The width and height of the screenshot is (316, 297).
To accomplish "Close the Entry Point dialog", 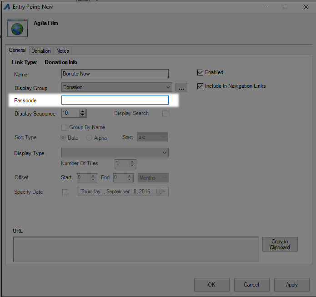I will tap(306, 7).
